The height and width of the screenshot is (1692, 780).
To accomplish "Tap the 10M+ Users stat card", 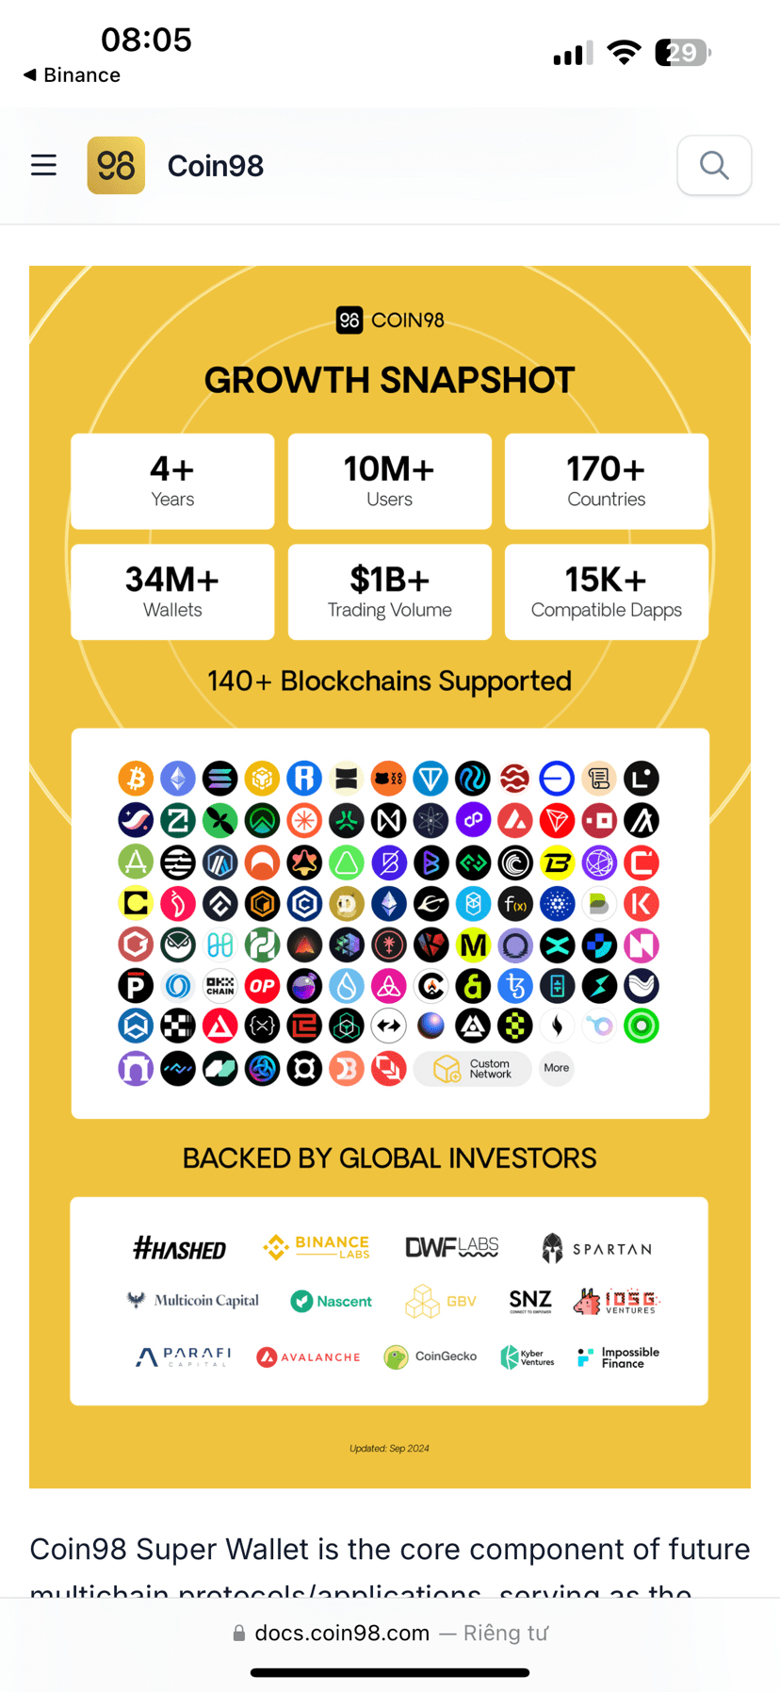I will tap(389, 482).
